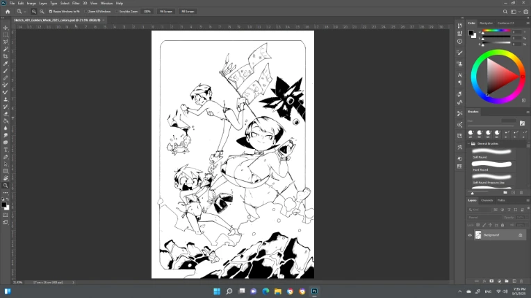Switch to the Navigator tab
The image size is (531, 298).
tap(486, 24)
